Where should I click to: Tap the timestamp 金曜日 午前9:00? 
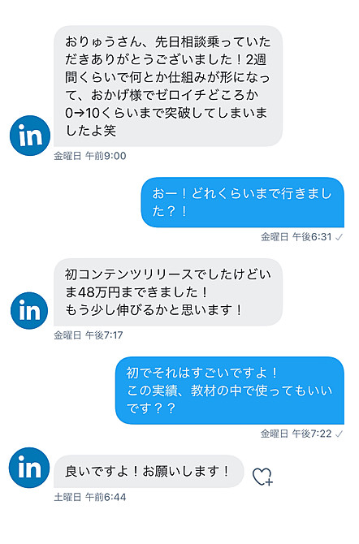tap(90, 156)
